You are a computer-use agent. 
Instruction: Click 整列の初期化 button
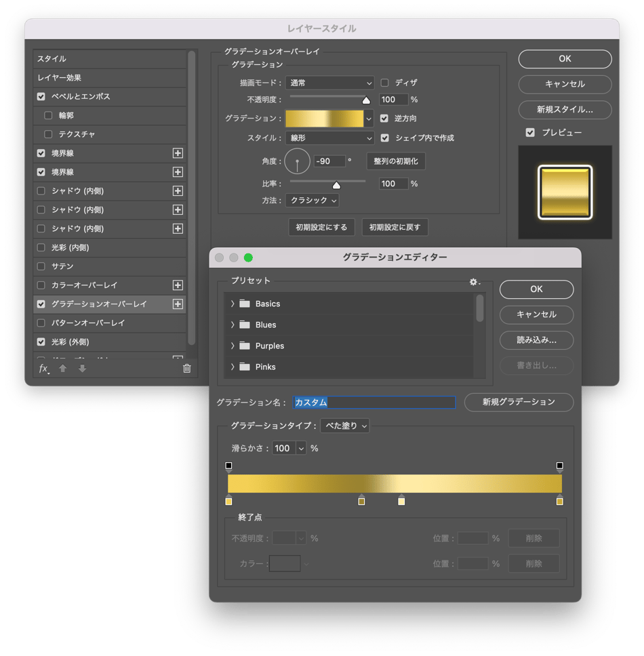pyautogui.click(x=396, y=161)
